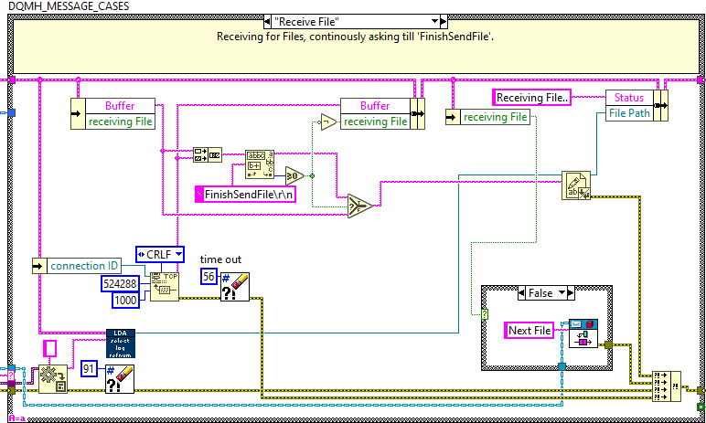
Task: Click the boolean case selector terminal
Action: pyautogui.click(x=485, y=314)
